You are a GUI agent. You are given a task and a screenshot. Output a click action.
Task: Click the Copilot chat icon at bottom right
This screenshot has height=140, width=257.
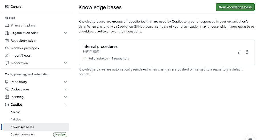250,139
